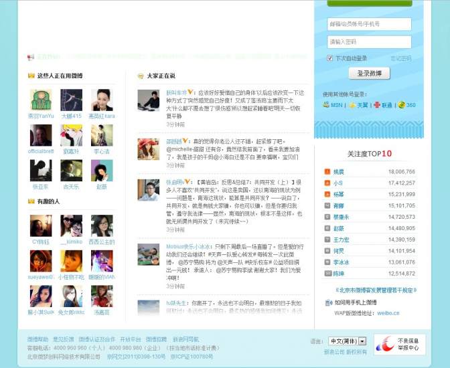Select the rank 10 badge next to 陈坤

[328, 274]
